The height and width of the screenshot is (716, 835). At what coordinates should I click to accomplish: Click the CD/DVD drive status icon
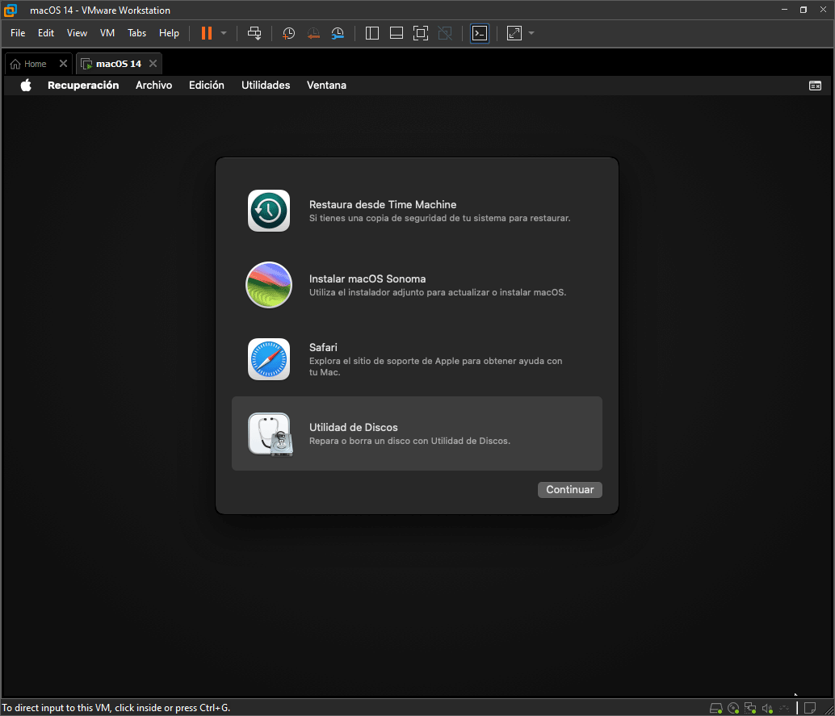pyautogui.click(x=733, y=708)
